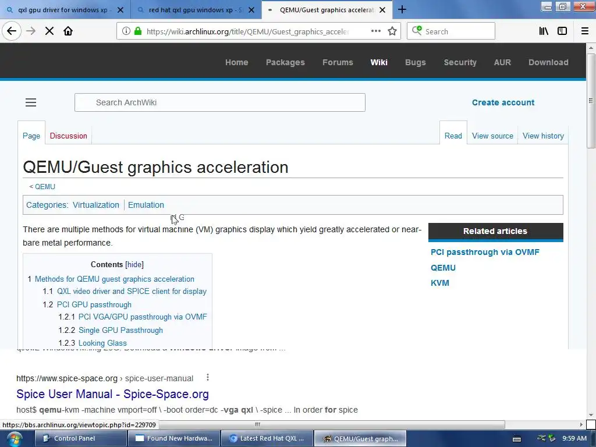The height and width of the screenshot is (447, 596).
Task: Click the Search ArchWiki input field
Action: coord(219,102)
